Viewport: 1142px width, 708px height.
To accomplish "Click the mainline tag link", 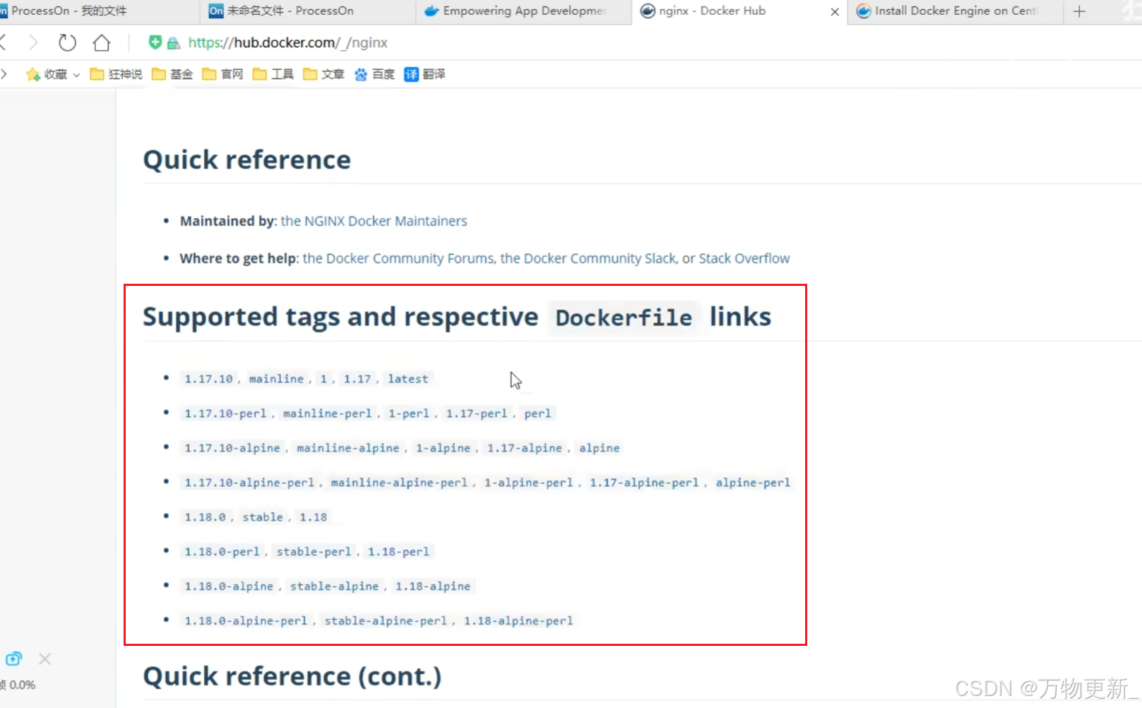I will 276,379.
